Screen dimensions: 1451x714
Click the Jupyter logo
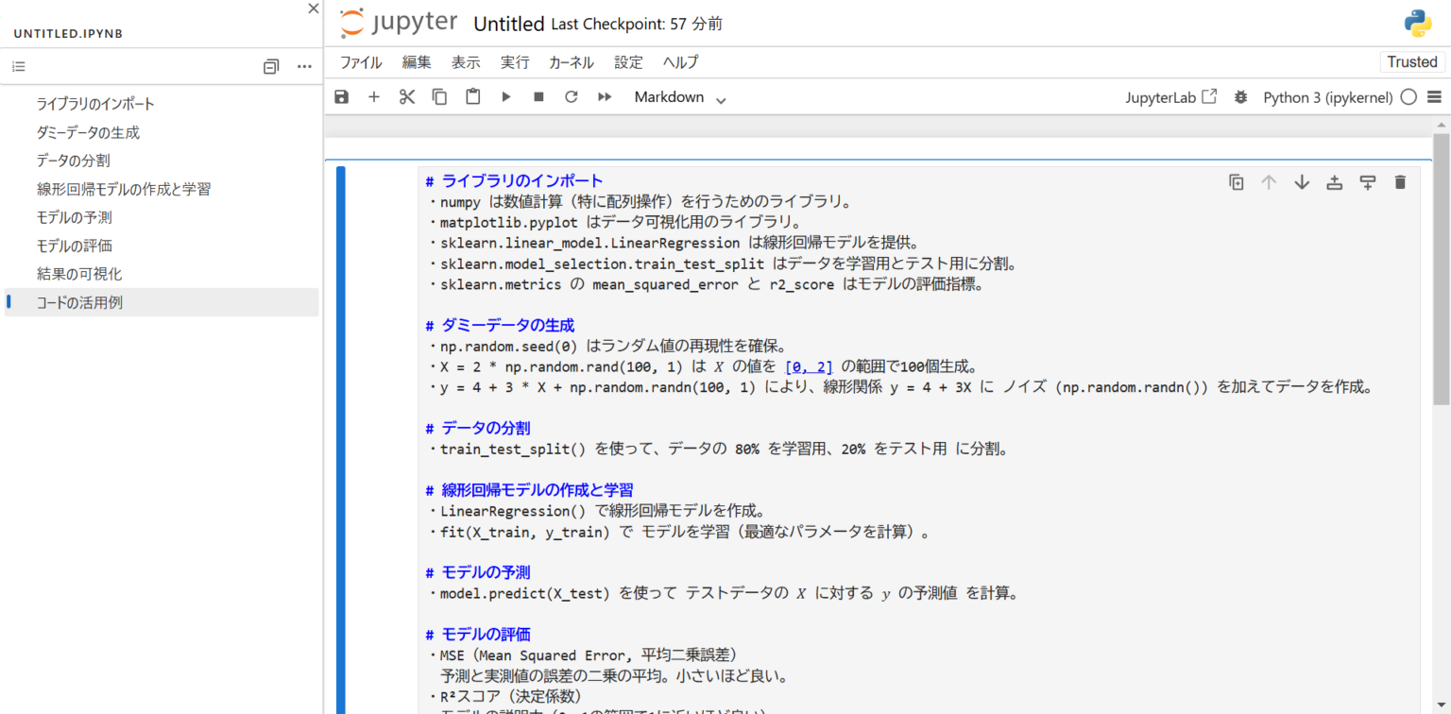[x=399, y=23]
